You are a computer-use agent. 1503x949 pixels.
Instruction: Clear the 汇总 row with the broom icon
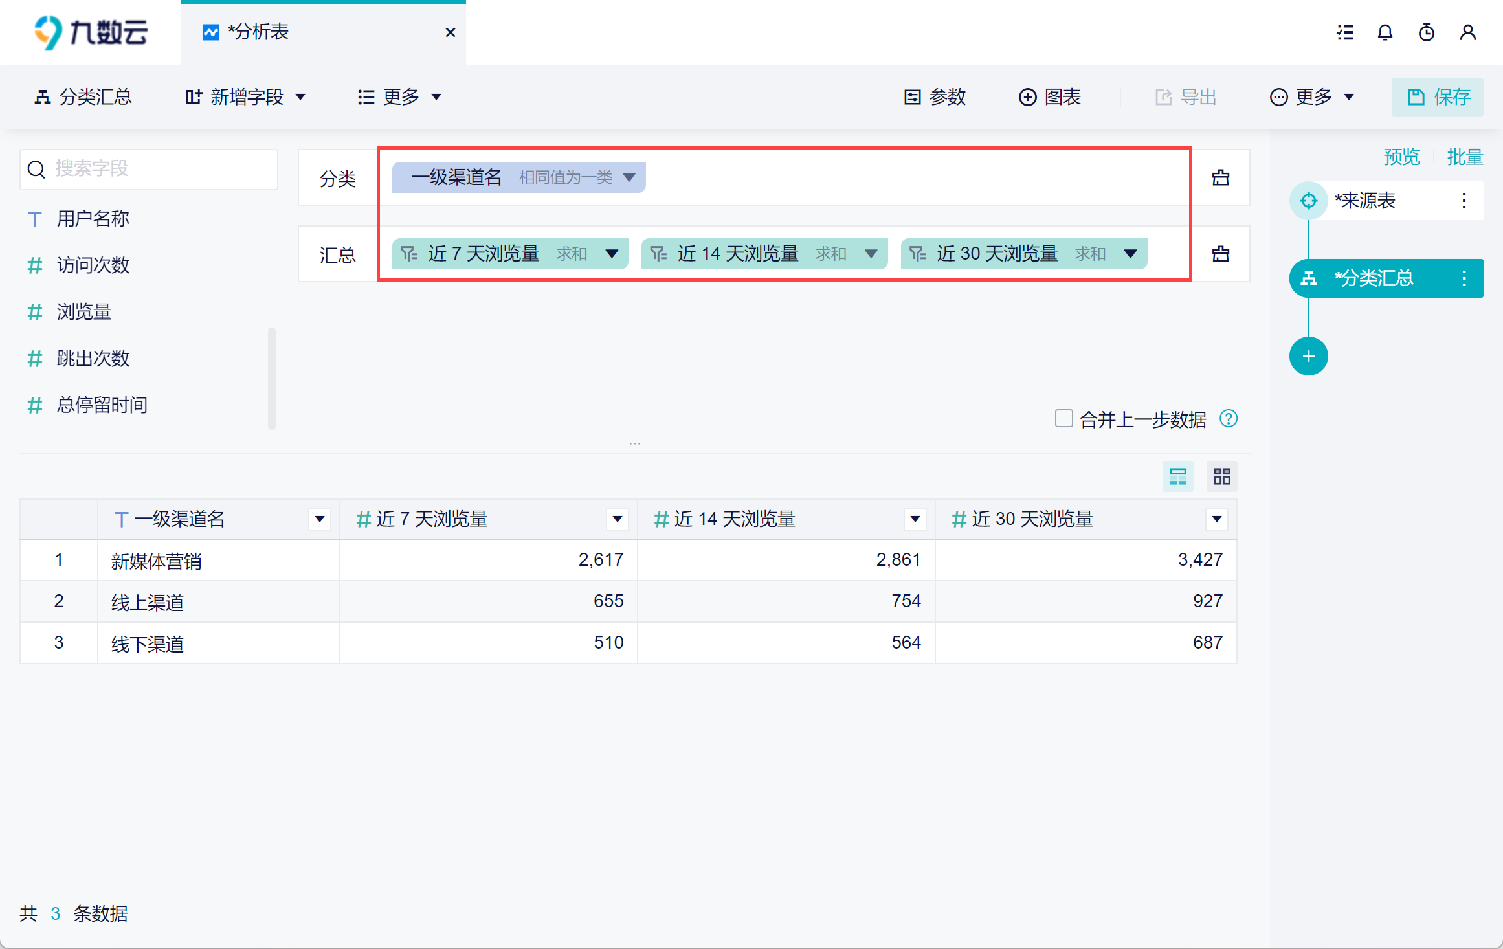pyautogui.click(x=1220, y=254)
